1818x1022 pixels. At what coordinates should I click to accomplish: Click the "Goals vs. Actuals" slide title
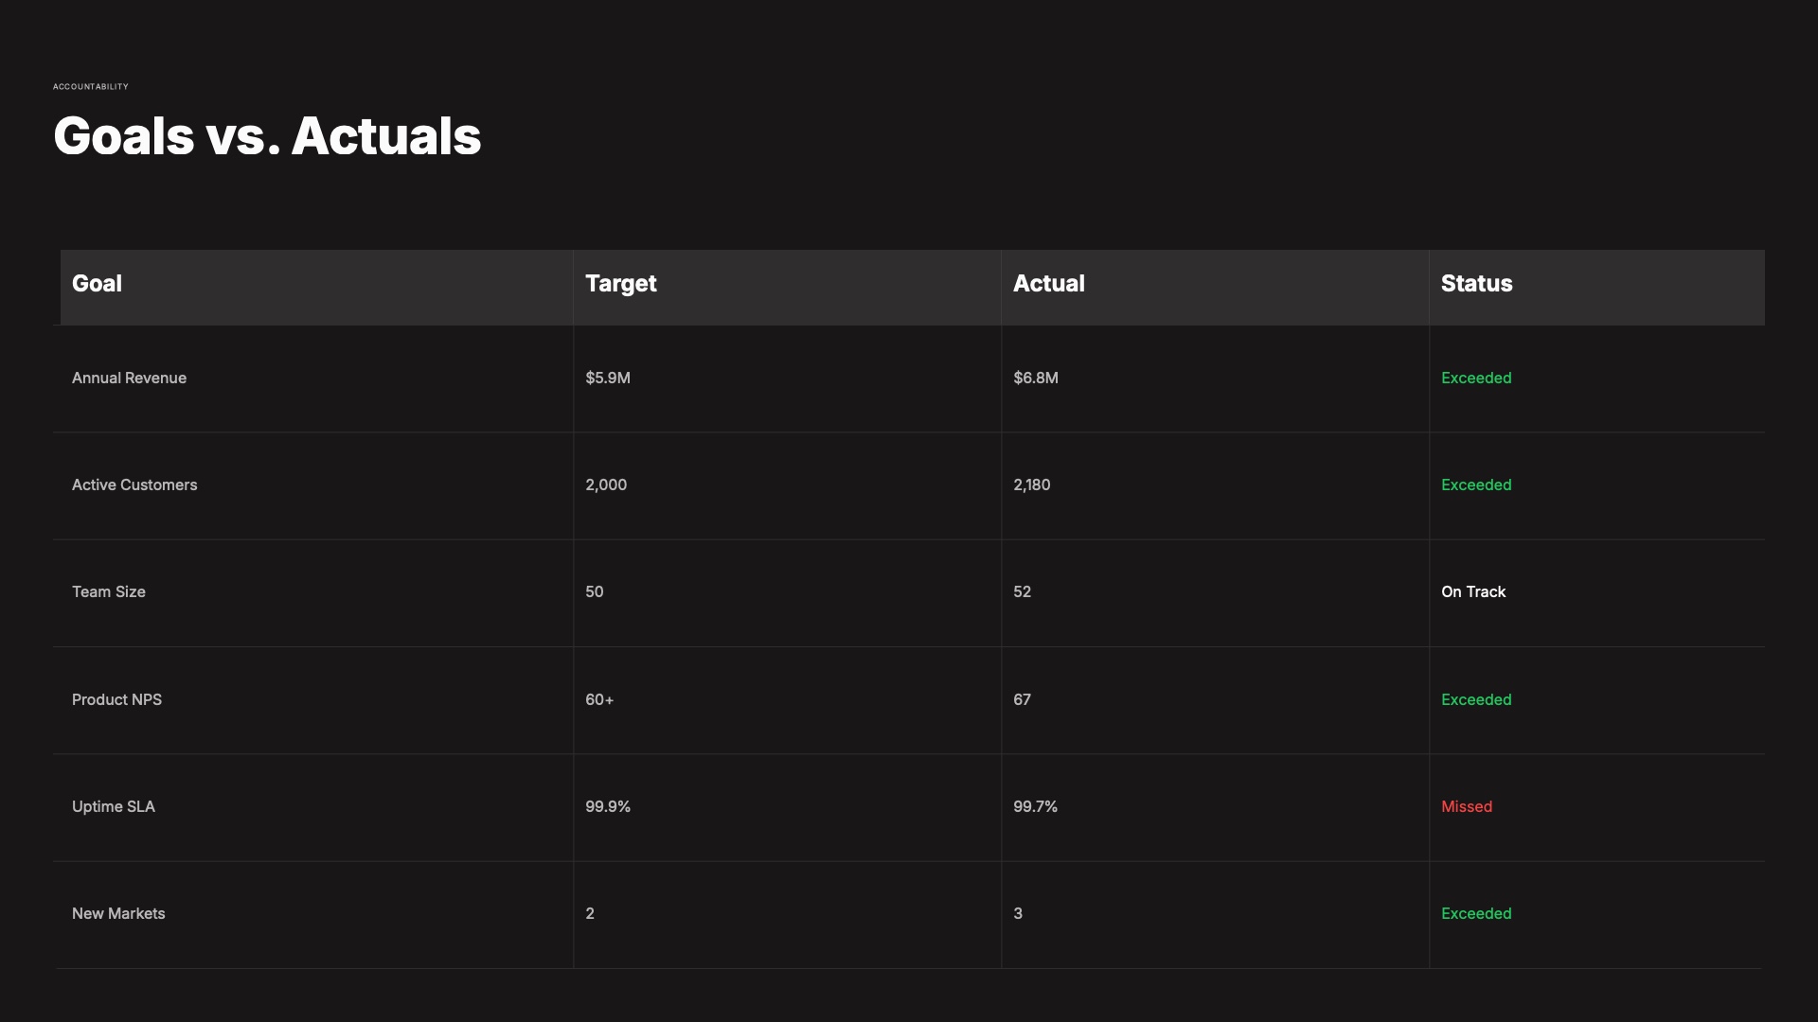click(x=267, y=136)
